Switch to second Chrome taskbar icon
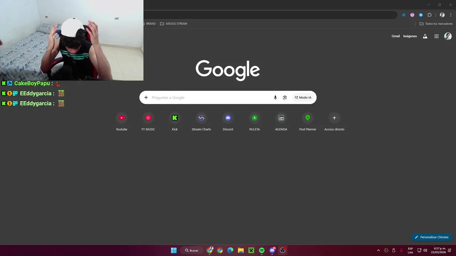 click(220, 250)
